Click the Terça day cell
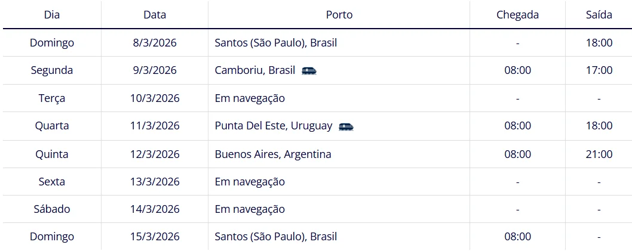632x251 pixels. 52,98
